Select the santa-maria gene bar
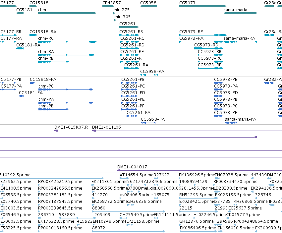Image resolution: width=282 pixels, height=233 pixels. [240, 13]
